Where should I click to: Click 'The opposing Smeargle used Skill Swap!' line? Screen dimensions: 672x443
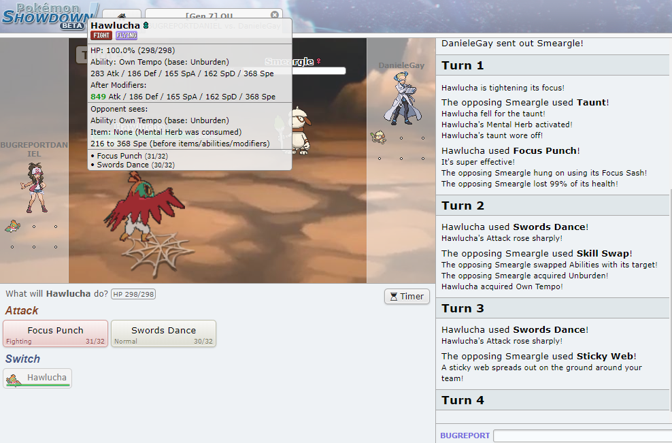coord(537,253)
